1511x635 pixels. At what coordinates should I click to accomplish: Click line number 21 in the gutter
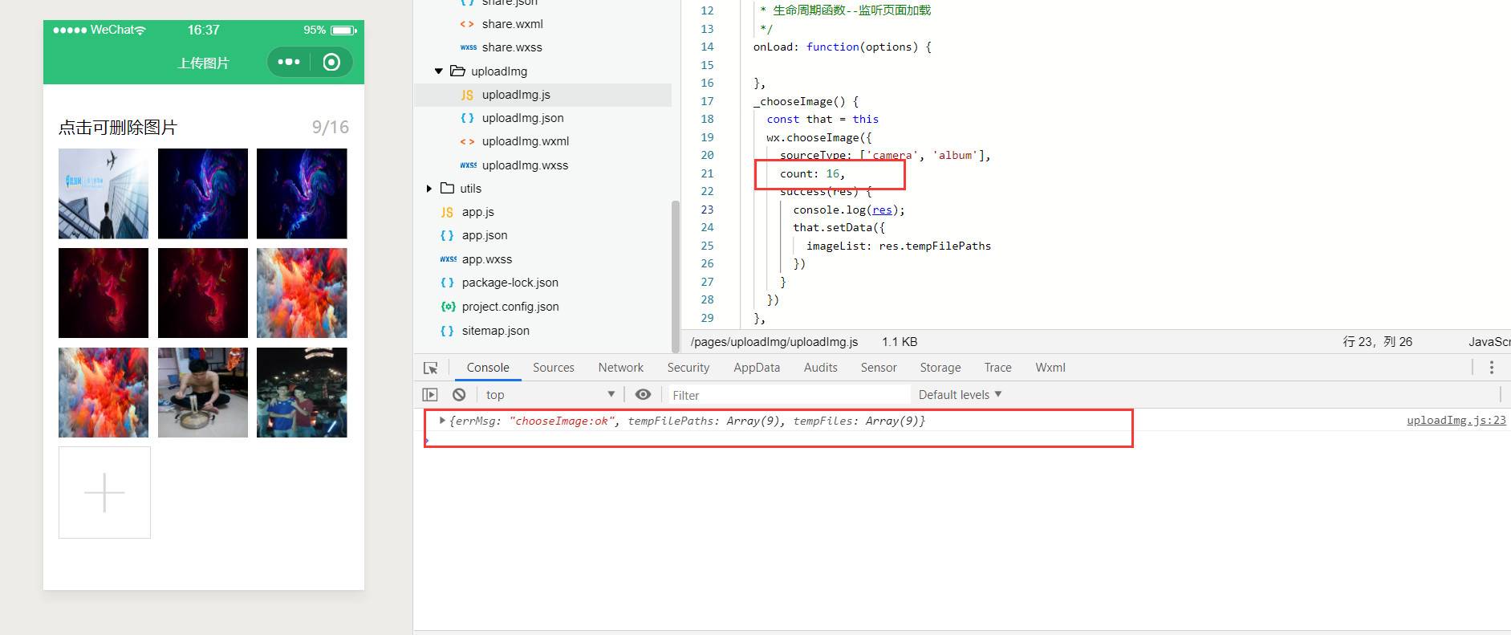[707, 173]
